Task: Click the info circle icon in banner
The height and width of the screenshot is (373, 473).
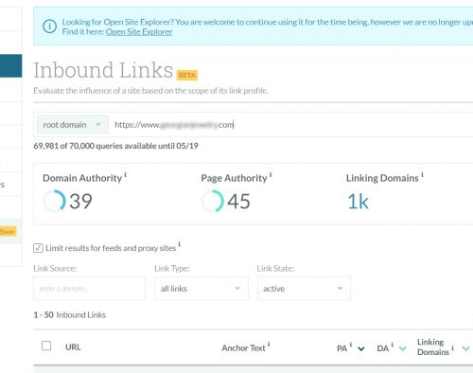Action: click(49, 27)
